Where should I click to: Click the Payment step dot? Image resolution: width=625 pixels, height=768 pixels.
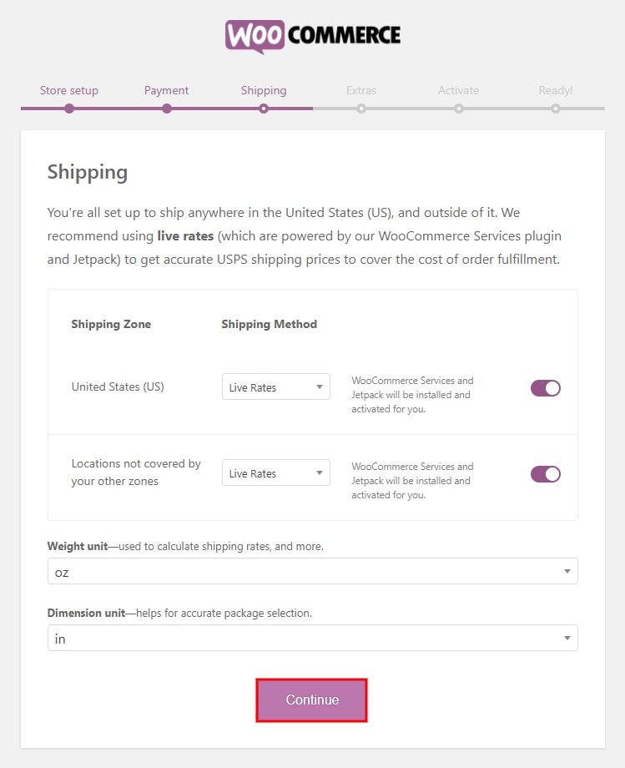click(x=166, y=109)
